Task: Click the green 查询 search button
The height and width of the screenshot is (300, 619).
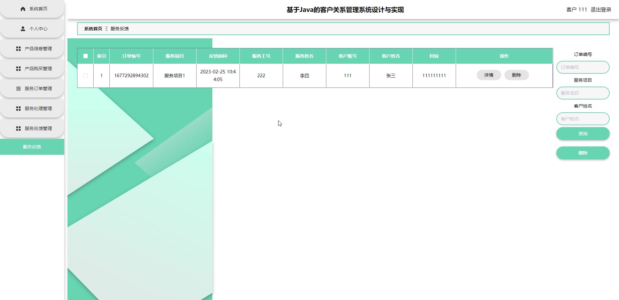Action: [x=583, y=134]
